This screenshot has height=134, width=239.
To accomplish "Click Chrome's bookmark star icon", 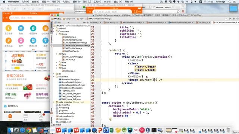I will [x=178, y=12].
